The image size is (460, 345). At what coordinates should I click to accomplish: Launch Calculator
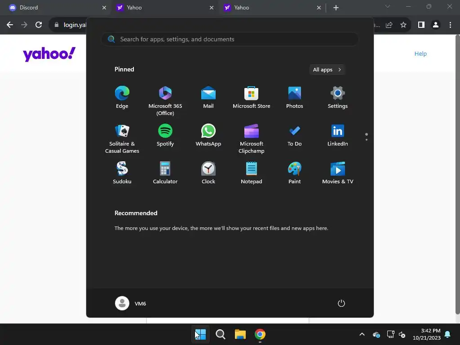(165, 173)
